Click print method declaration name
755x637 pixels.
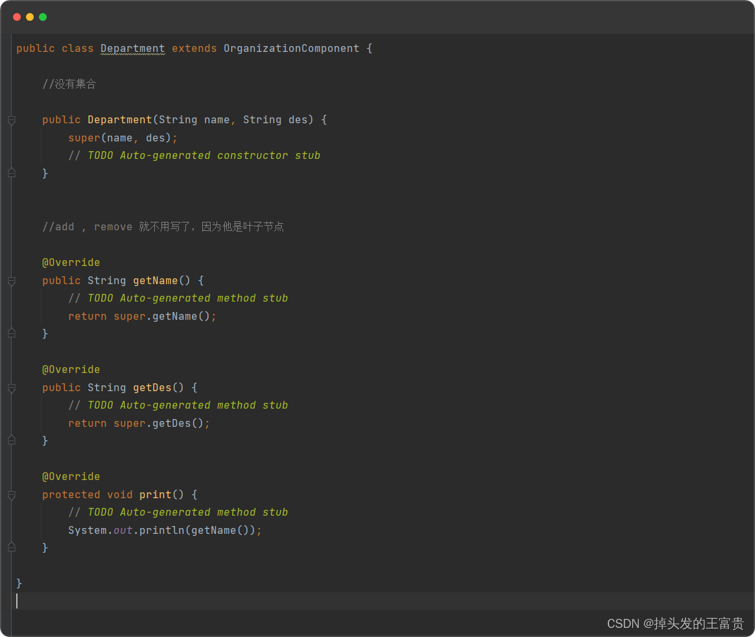tap(155, 494)
